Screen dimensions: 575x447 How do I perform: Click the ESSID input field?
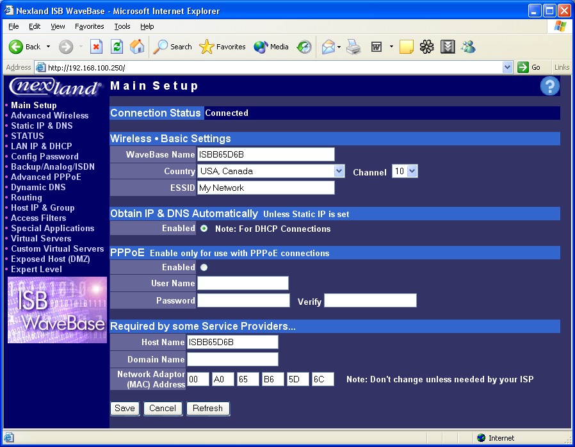tap(266, 188)
